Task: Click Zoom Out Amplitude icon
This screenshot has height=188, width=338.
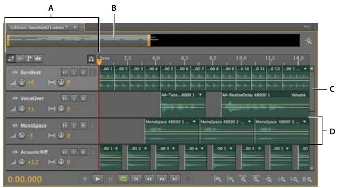Action: coord(230,179)
